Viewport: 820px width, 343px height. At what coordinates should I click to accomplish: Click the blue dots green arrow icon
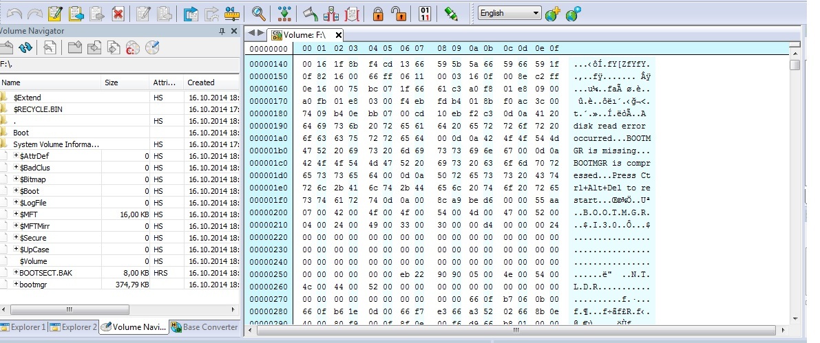point(284,14)
